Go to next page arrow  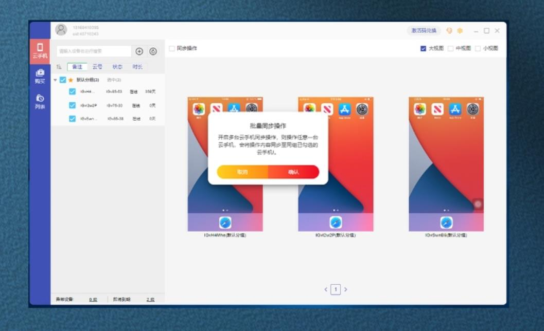345,289
